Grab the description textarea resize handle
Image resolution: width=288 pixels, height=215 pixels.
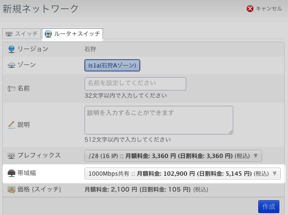pyautogui.click(x=231, y=132)
